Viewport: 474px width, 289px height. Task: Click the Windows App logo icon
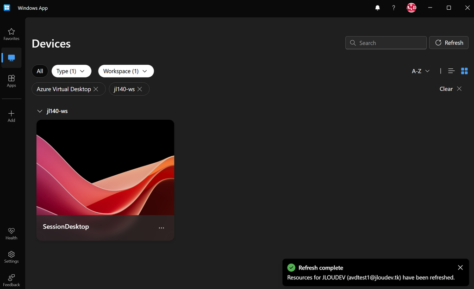(x=7, y=7)
